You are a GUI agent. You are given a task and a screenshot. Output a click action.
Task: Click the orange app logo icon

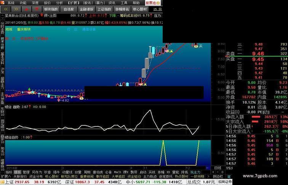[2, 3]
